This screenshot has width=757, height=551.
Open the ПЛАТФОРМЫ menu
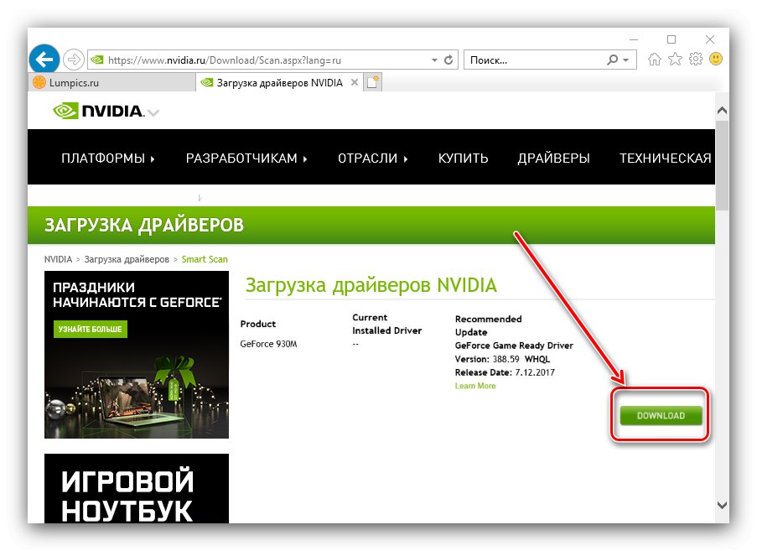(x=108, y=159)
